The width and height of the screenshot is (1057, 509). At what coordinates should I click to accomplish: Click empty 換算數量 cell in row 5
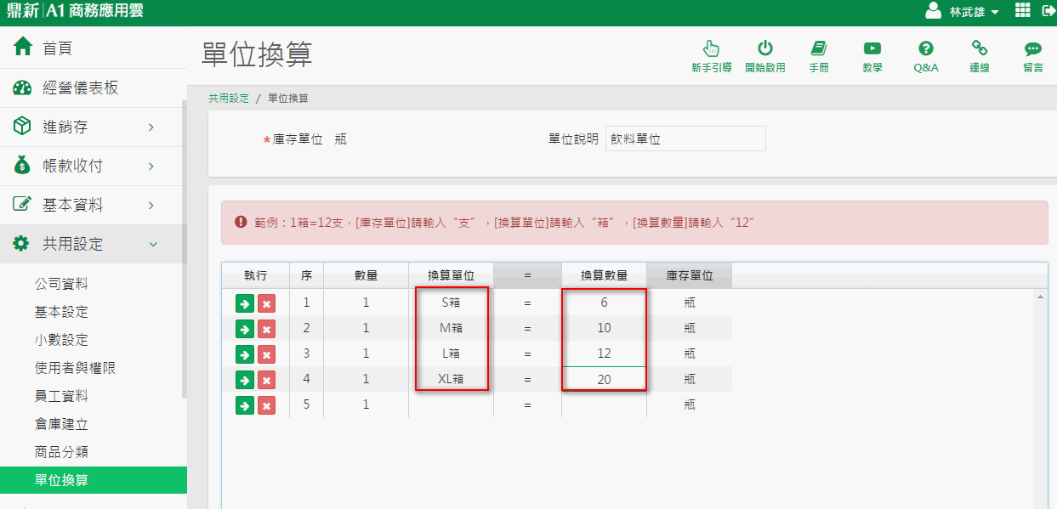[x=604, y=404]
